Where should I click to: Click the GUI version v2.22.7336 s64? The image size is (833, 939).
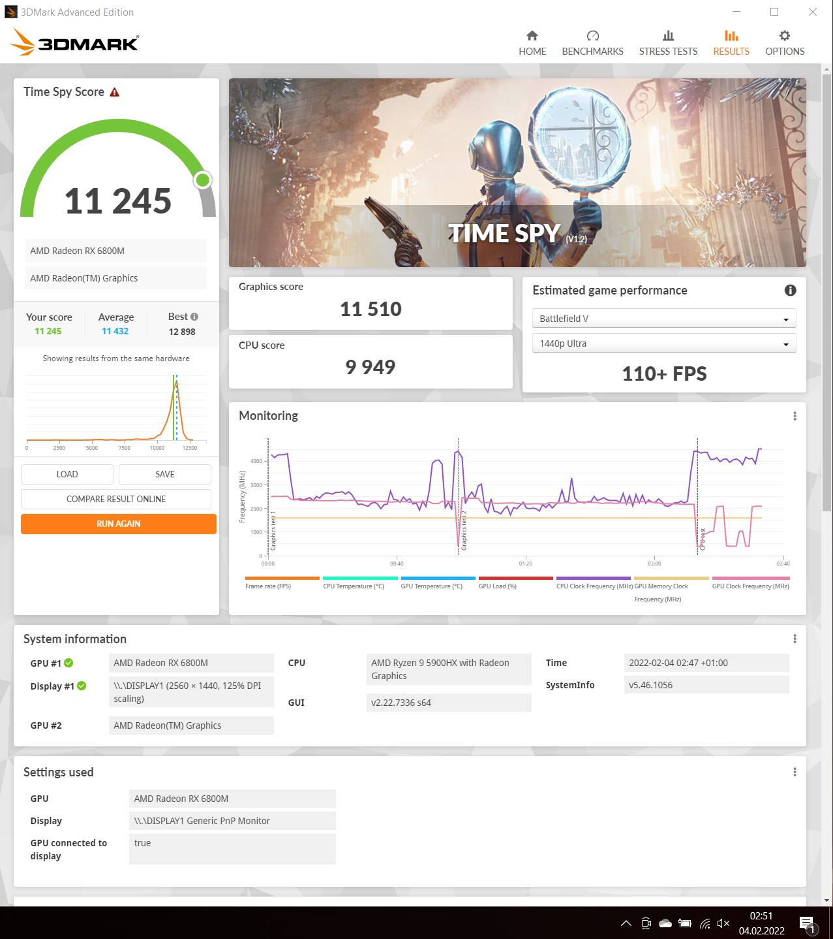pyautogui.click(x=449, y=703)
